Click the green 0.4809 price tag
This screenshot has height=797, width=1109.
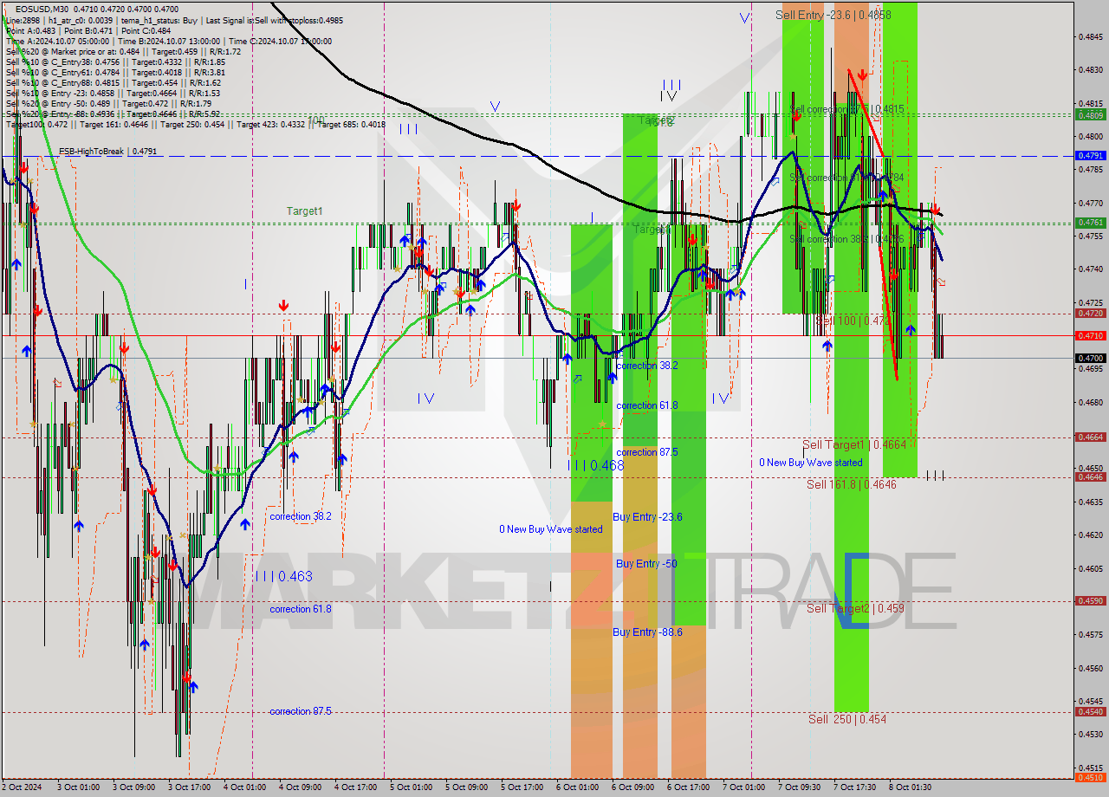(1090, 114)
